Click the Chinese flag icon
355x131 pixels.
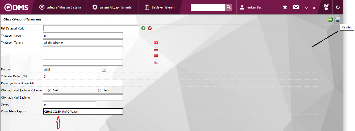point(156,56)
